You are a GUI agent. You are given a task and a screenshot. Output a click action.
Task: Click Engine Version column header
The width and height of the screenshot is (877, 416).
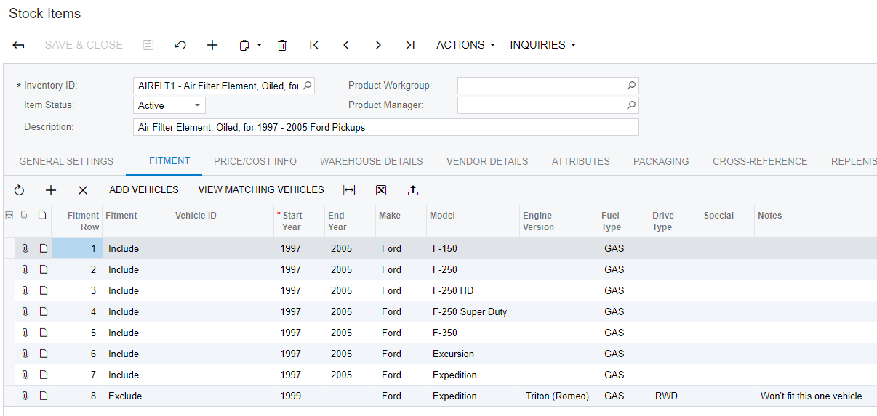click(558, 221)
